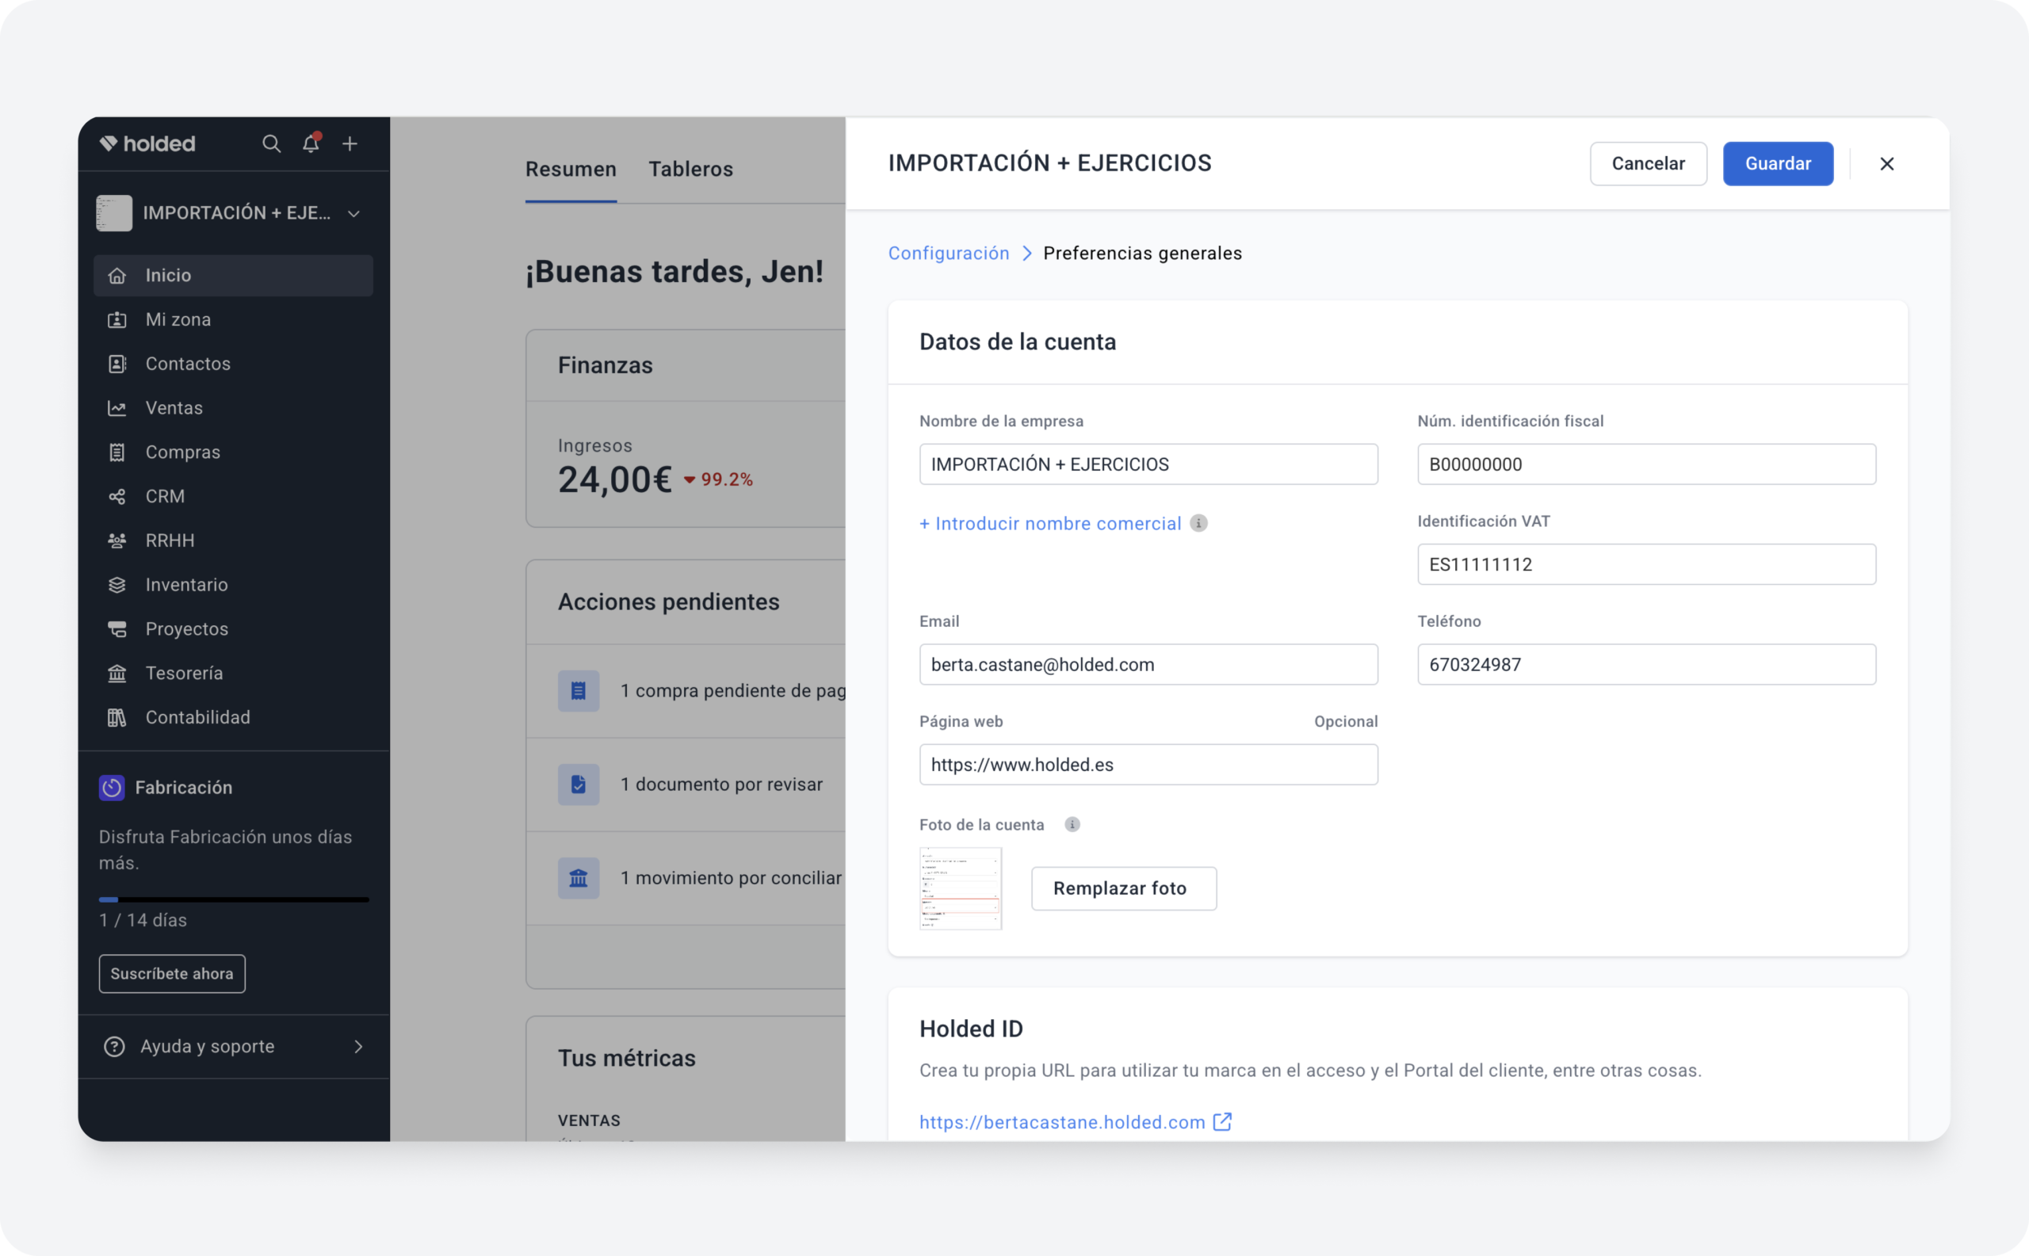2029x1256 pixels.
Task: Click info icon beside Foto de la cuenta
Action: click(x=1072, y=825)
